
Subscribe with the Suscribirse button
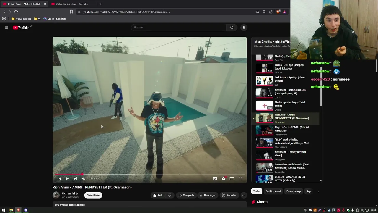93,195
